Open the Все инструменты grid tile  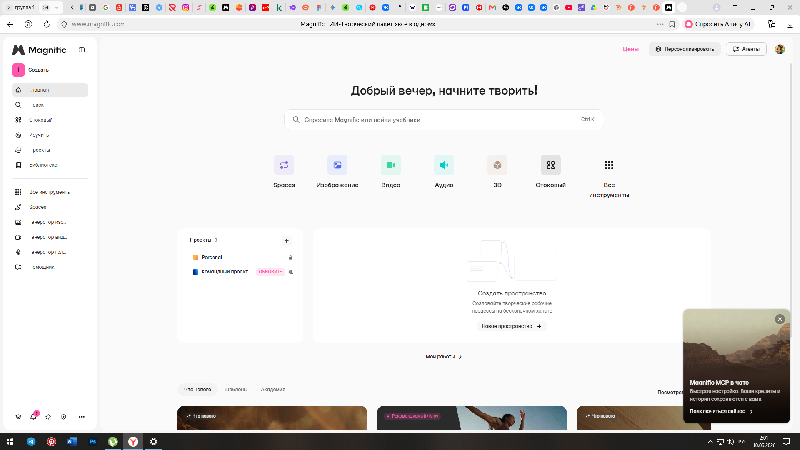[x=609, y=165]
